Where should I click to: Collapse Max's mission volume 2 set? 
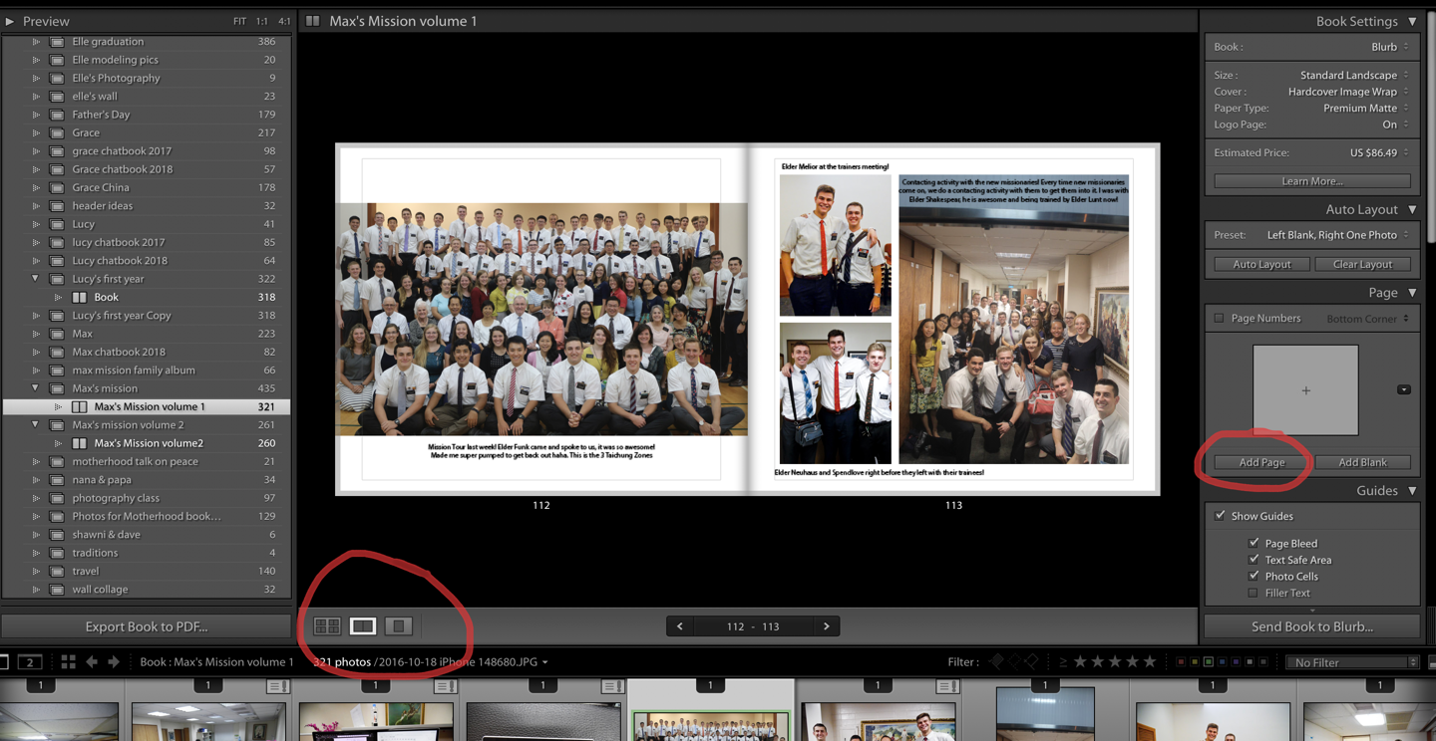pyautogui.click(x=36, y=425)
